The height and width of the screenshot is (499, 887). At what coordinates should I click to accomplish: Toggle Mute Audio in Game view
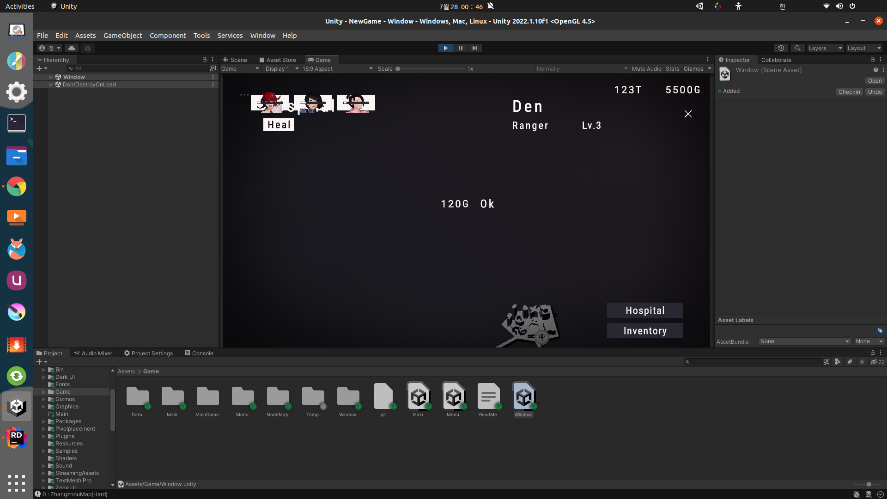(646, 69)
